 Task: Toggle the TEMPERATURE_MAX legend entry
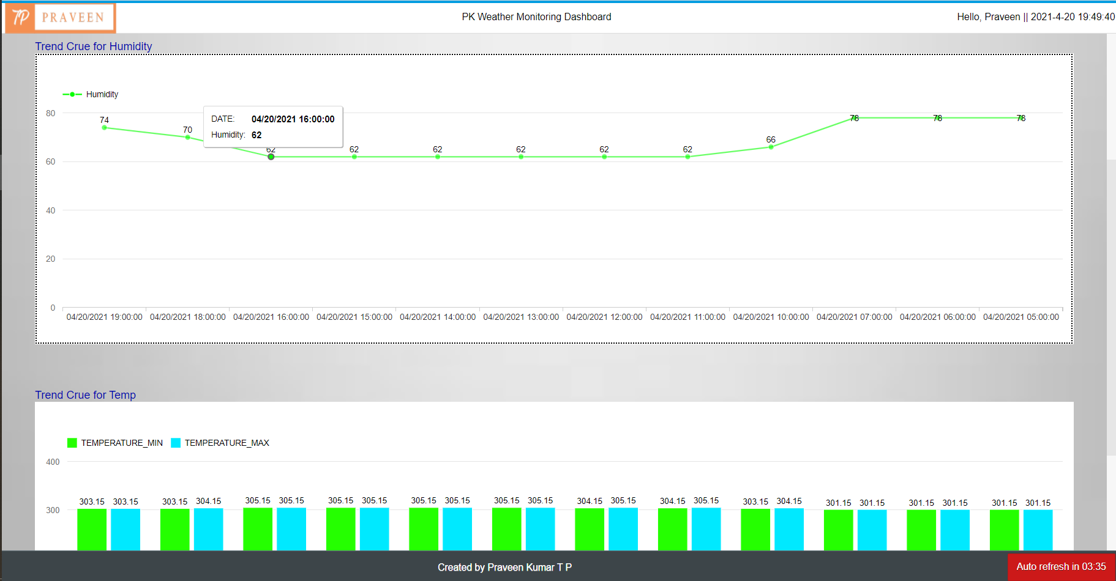[220, 443]
